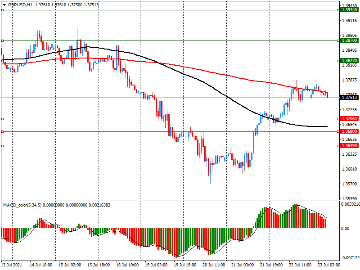Select the 1.39340 green level price tag
Viewport: 360px width, 270px height.
[350, 9]
